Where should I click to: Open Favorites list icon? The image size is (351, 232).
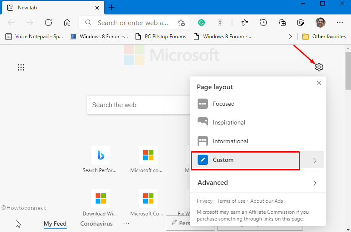click(x=245, y=23)
